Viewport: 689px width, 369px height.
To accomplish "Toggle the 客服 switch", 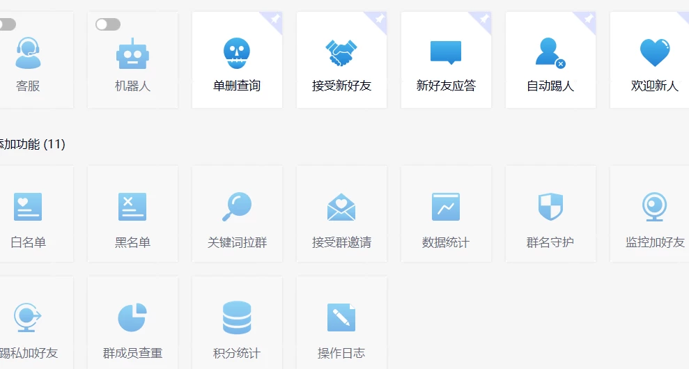I will click(x=6, y=24).
